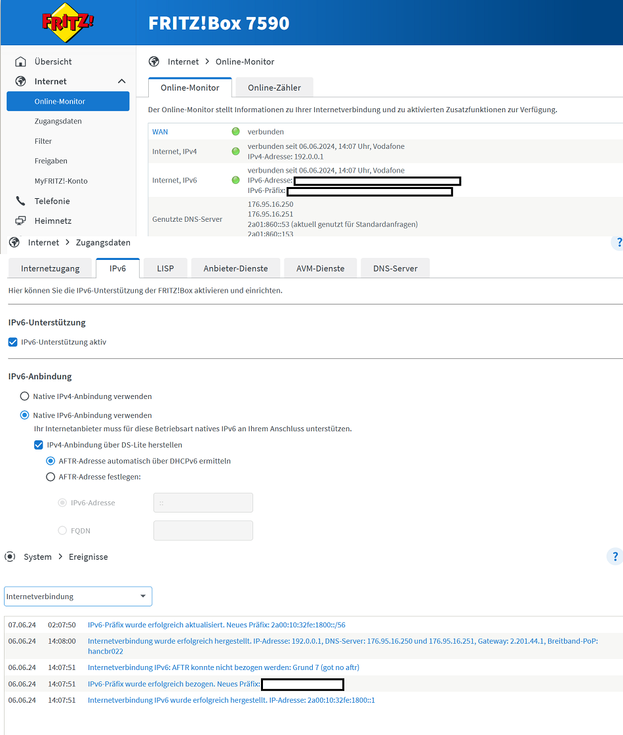Select AFTR-Adresse automatisch über DHCPv6 ermitteln
The image size is (623, 735).
(50, 461)
